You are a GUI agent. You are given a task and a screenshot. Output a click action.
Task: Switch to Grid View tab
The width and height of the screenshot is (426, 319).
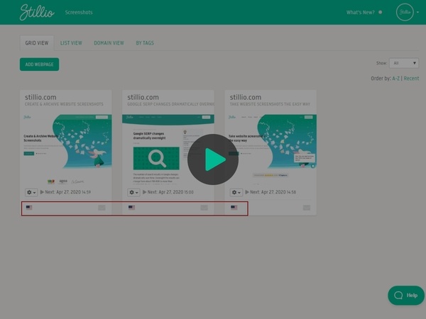37,43
